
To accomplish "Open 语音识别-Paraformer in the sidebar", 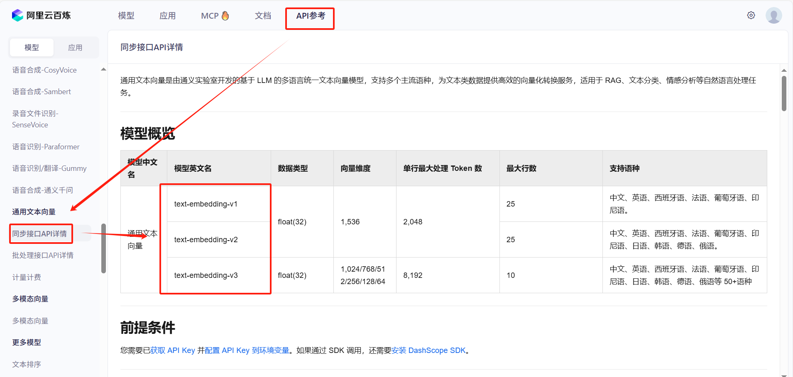I will pyautogui.click(x=46, y=147).
